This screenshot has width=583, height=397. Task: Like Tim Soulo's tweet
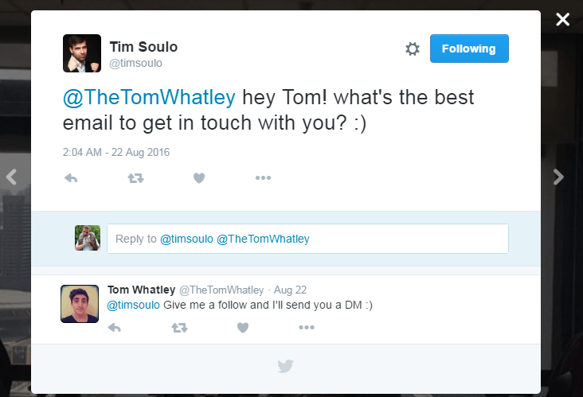point(199,178)
